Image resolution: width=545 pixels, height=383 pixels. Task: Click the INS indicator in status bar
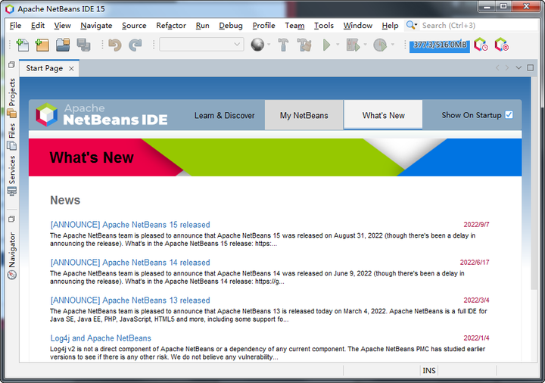[x=429, y=370]
